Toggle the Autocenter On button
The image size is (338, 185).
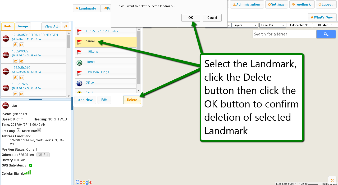point(299,25)
